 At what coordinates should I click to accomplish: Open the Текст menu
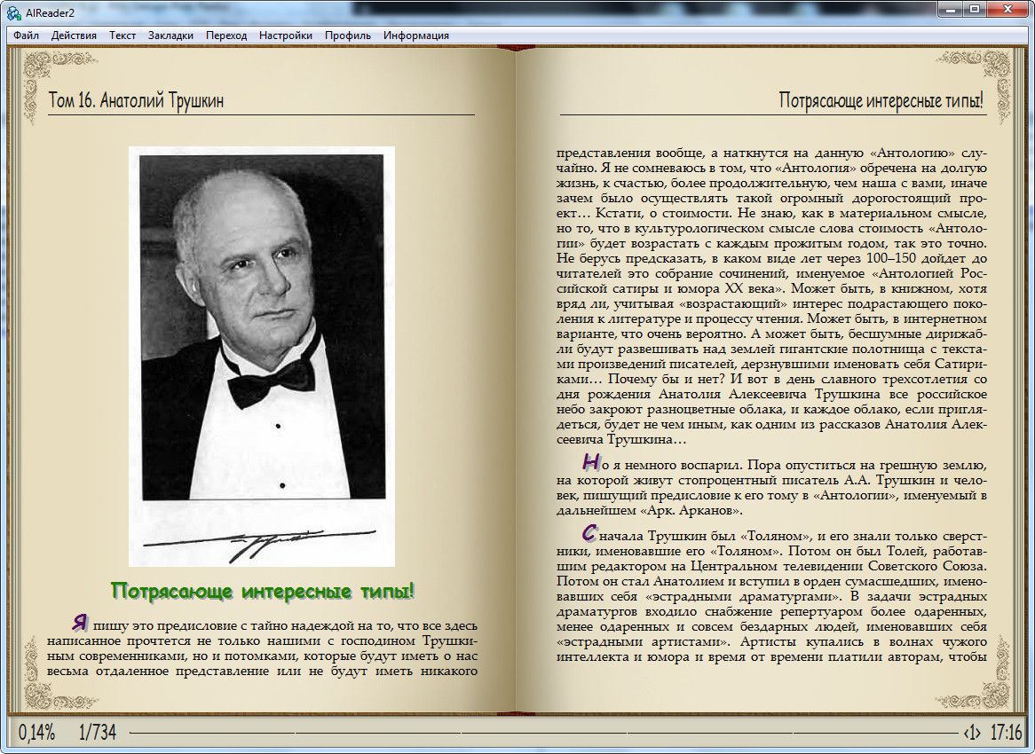pos(122,35)
